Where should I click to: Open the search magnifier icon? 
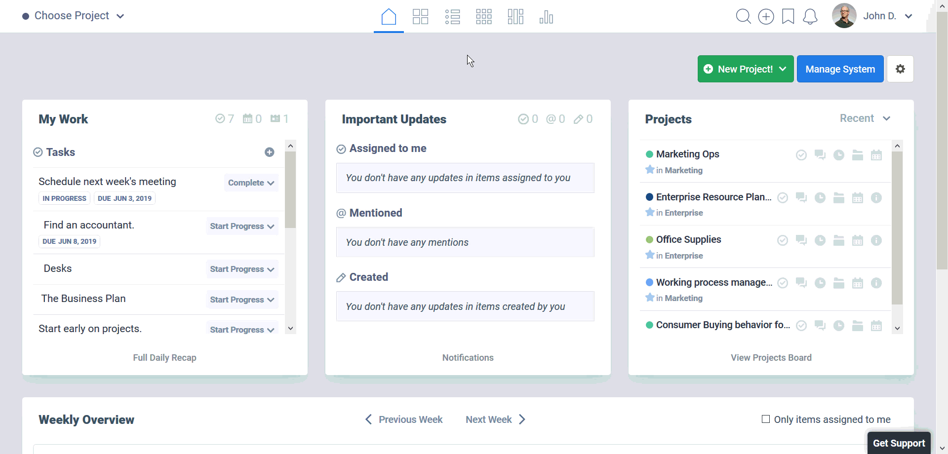[x=743, y=16]
